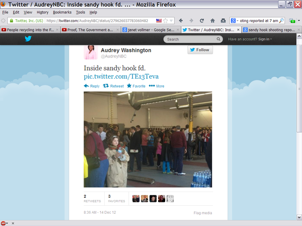Open the pic.twitter.com/TE13Teva link

click(121, 76)
